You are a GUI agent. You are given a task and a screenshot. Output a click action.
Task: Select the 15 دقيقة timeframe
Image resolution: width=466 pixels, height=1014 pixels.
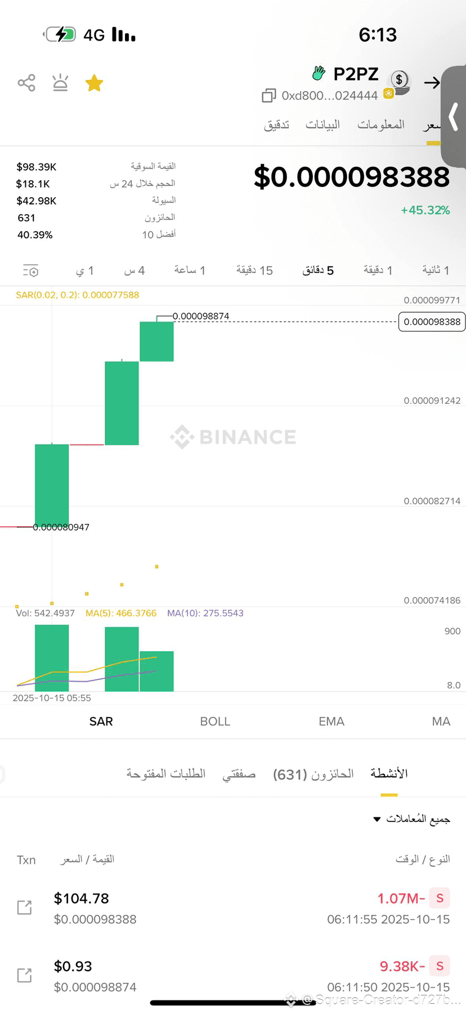(254, 270)
